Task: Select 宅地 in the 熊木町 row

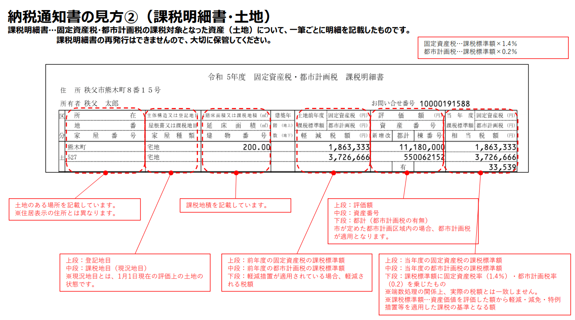Action: (x=154, y=147)
